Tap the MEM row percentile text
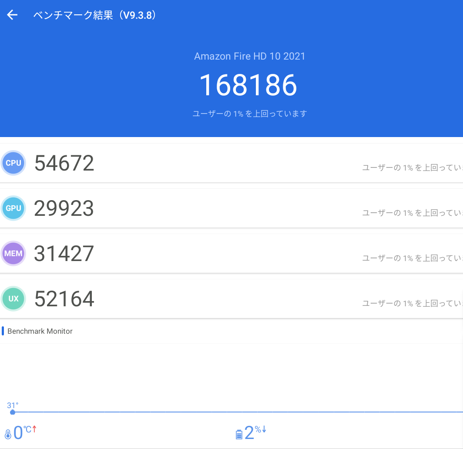Screen dimensions: 463x449 pos(413,258)
